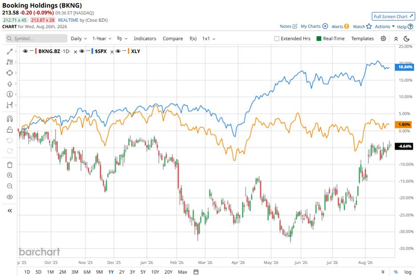Select the 6M time range
The image size is (418, 276).
[x=87, y=272]
